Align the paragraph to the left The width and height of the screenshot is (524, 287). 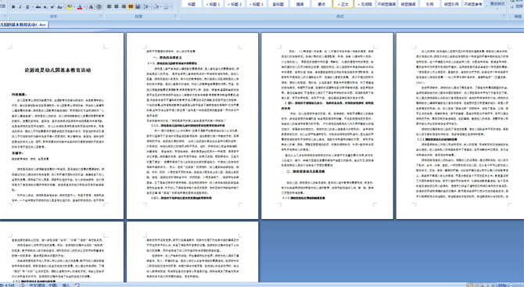point(109,7)
